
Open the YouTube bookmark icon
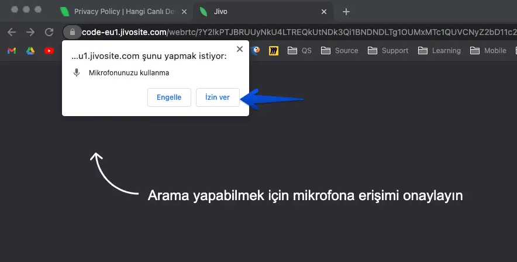click(49, 51)
